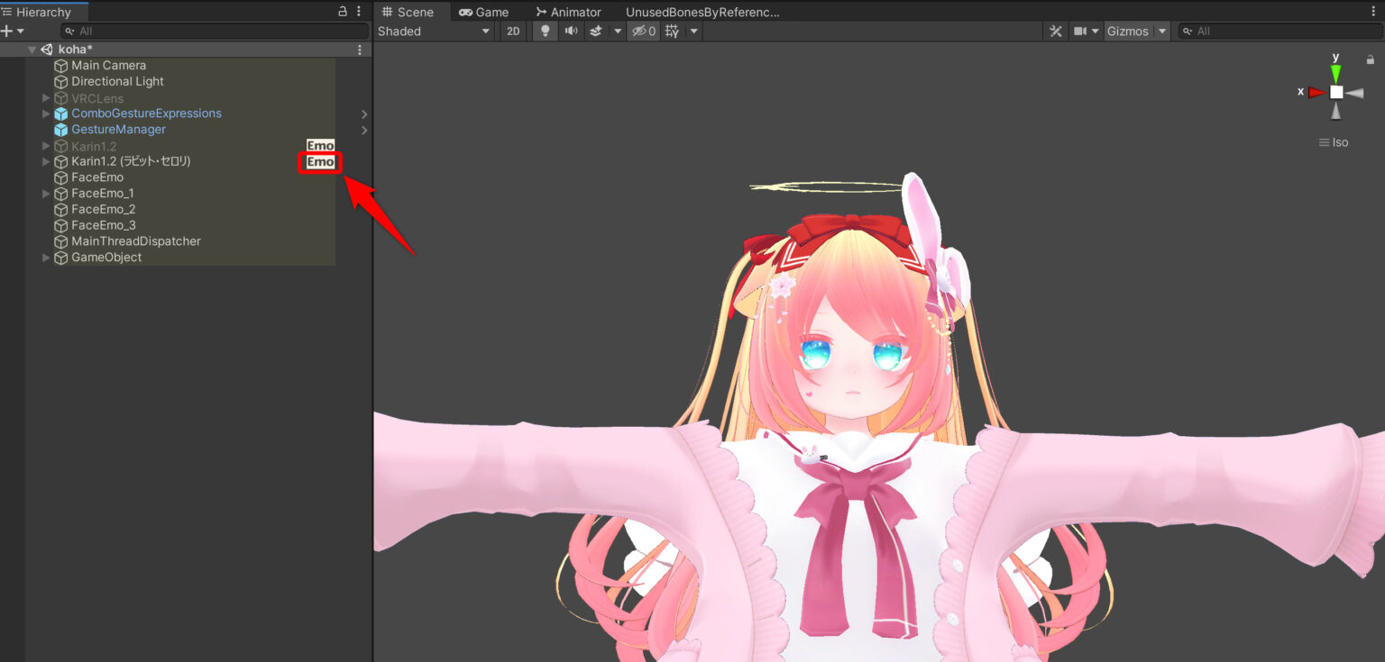Open the Gizmos dropdown arrow
Image resolution: width=1385 pixels, height=662 pixels.
click(1161, 31)
